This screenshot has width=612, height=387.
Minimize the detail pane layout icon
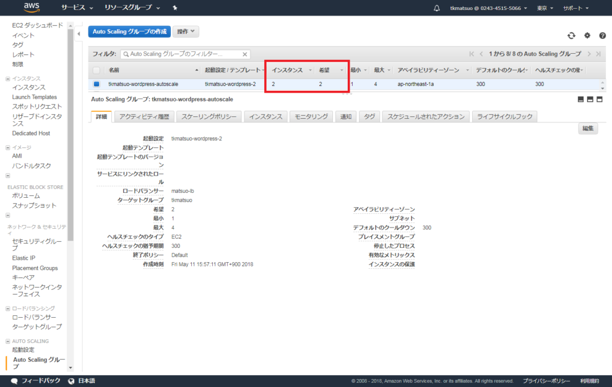point(581,100)
